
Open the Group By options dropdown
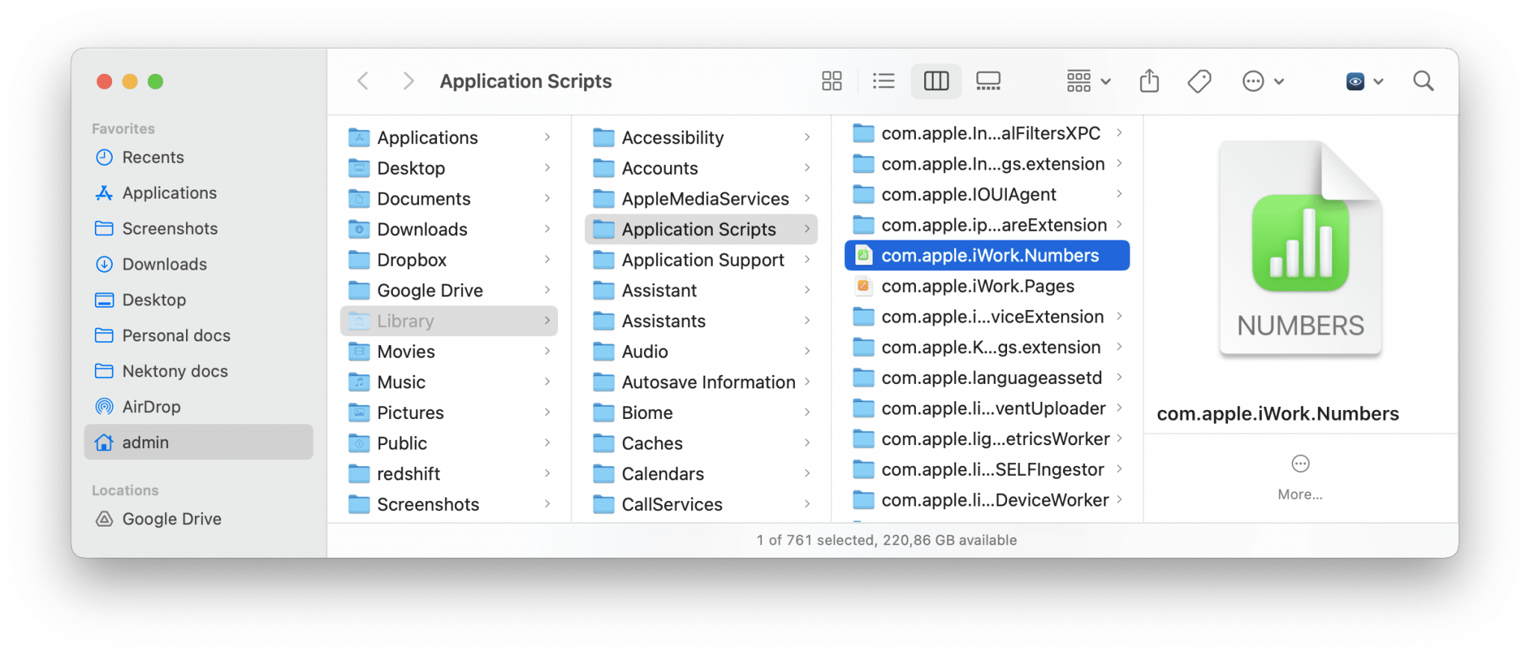point(1088,81)
